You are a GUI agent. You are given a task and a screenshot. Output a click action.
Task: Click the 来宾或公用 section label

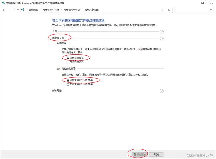(x=58, y=38)
